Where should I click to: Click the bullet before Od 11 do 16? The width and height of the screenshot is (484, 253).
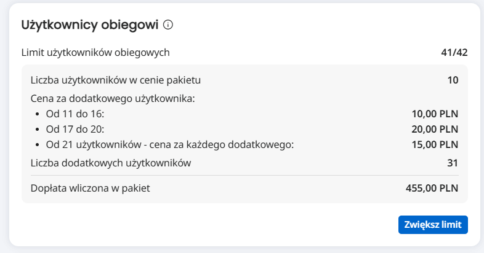tap(38, 114)
